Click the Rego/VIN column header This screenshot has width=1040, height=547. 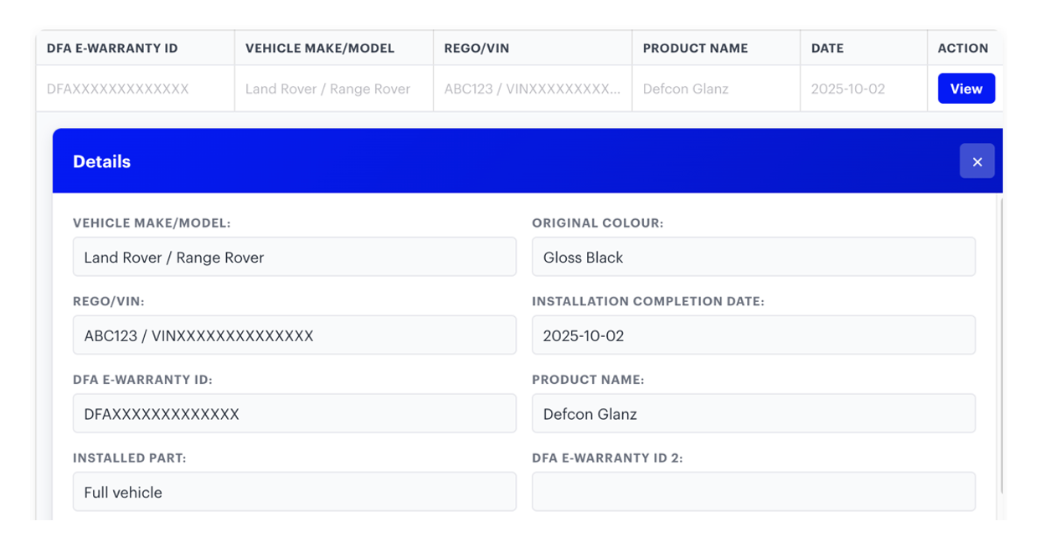[x=476, y=49]
